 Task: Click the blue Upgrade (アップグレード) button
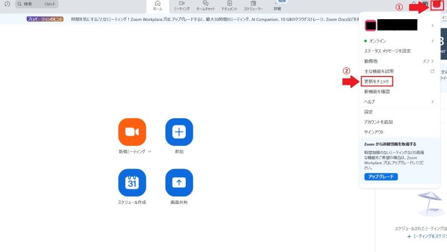[x=381, y=177]
